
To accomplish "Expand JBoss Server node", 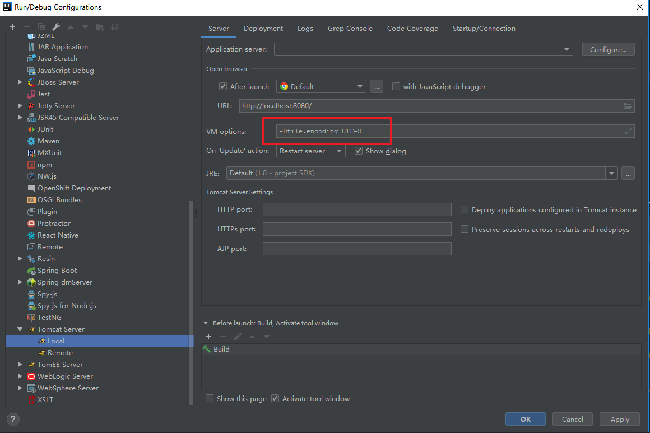I will tap(20, 82).
